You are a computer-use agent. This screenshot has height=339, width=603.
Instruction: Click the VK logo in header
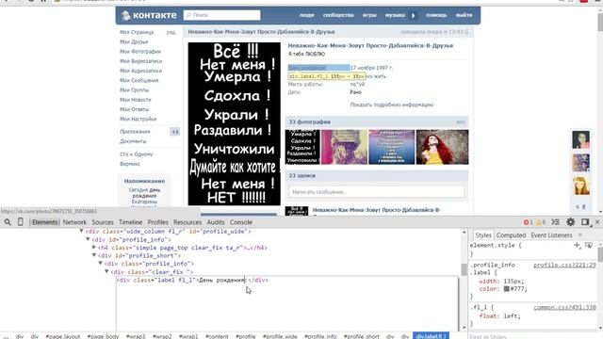(x=149, y=15)
